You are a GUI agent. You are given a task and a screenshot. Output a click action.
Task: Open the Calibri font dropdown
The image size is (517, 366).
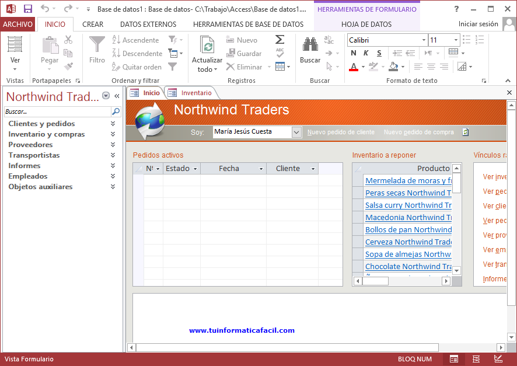(424, 40)
